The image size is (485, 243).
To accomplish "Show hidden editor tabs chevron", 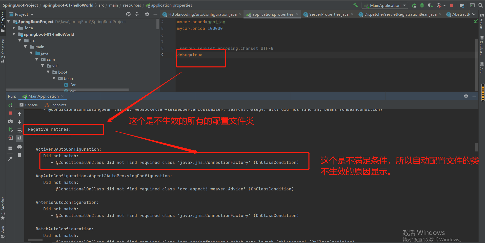I will point(474,14).
